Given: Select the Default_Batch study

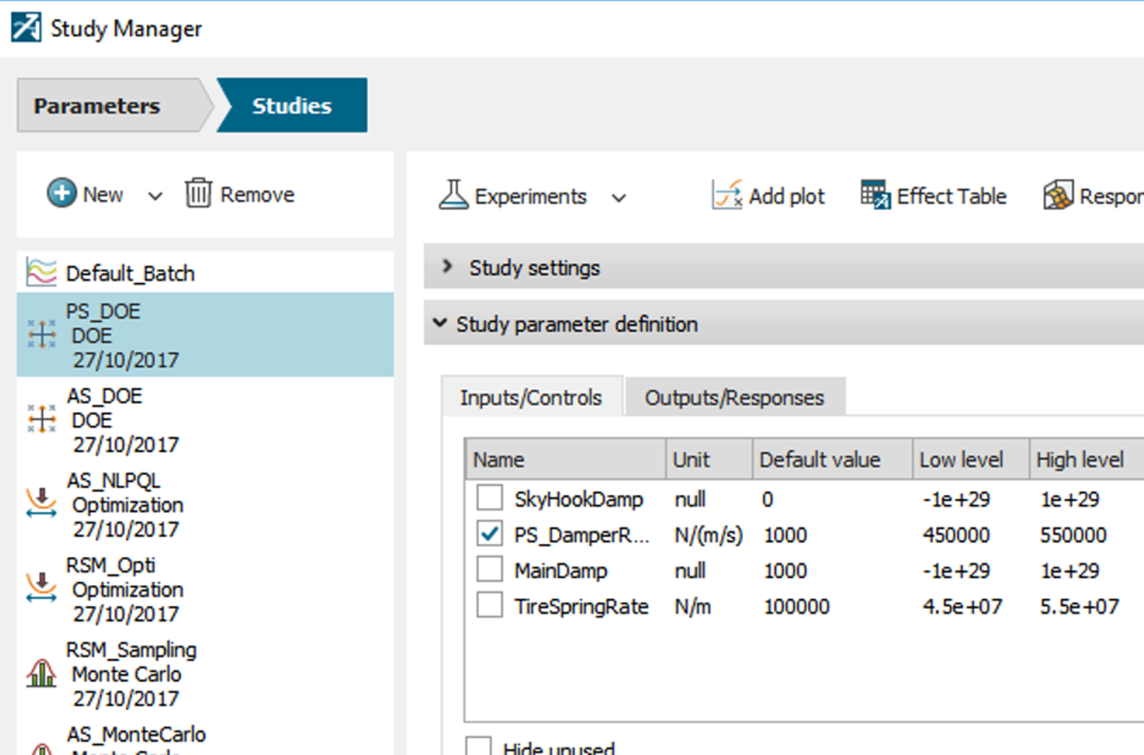Looking at the screenshot, I should tap(205, 273).
